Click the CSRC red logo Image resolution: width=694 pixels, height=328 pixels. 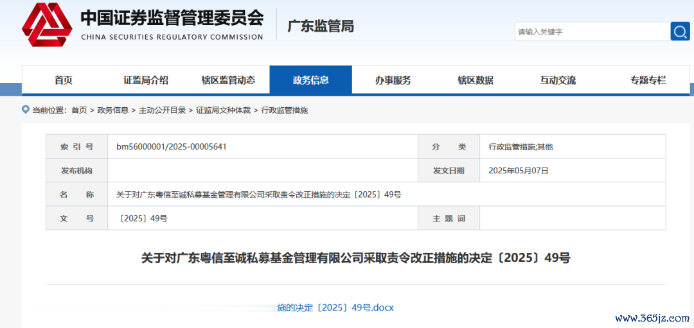[x=47, y=25]
